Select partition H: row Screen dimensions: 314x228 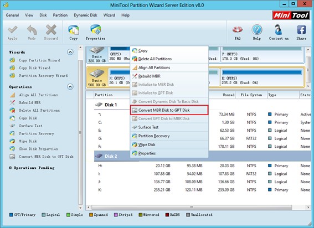[202, 166]
